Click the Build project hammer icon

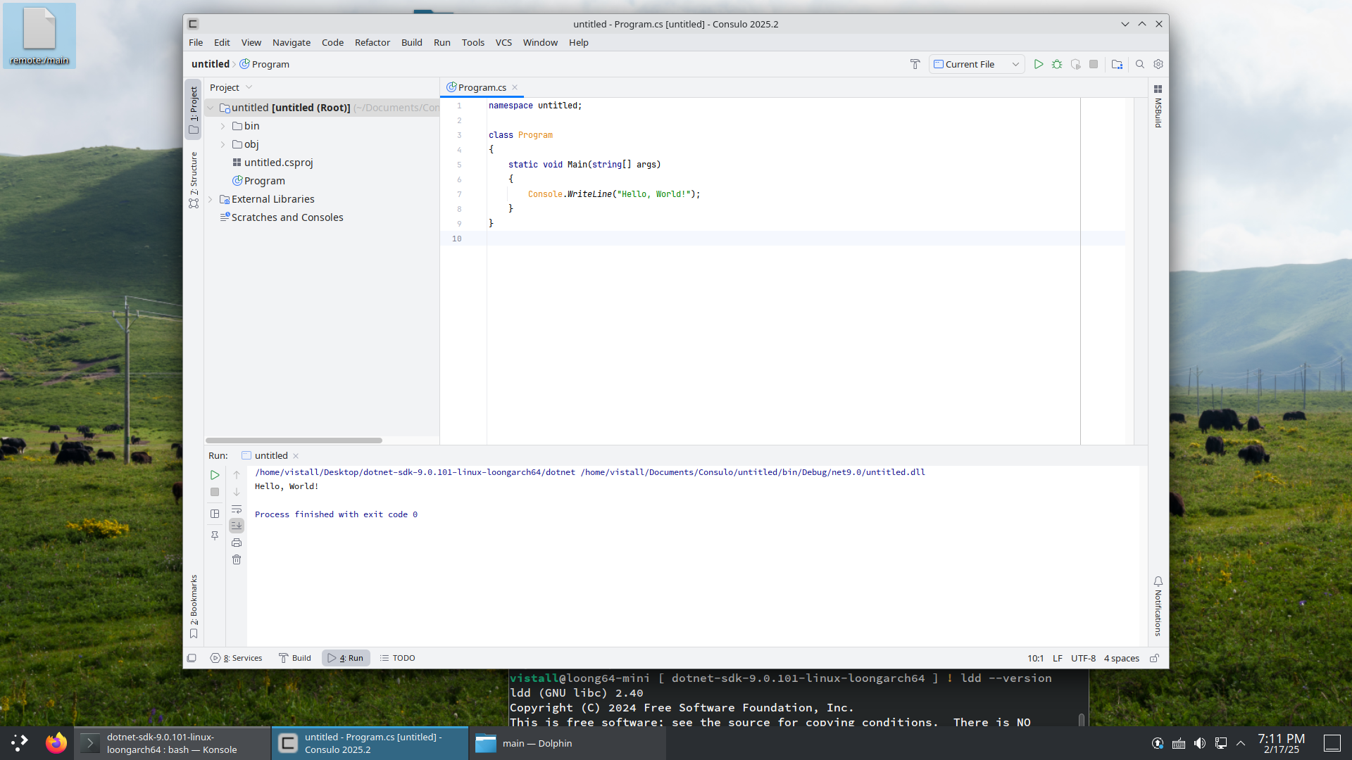click(915, 64)
